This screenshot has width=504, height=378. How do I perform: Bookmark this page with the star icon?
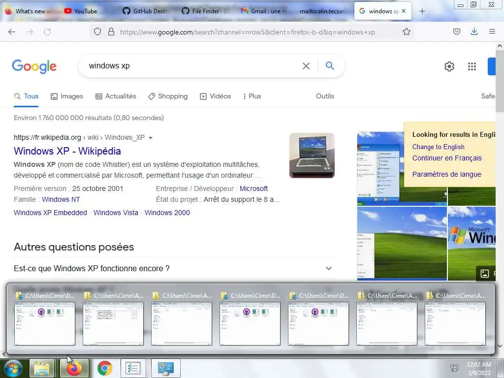(x=406, y=32)
